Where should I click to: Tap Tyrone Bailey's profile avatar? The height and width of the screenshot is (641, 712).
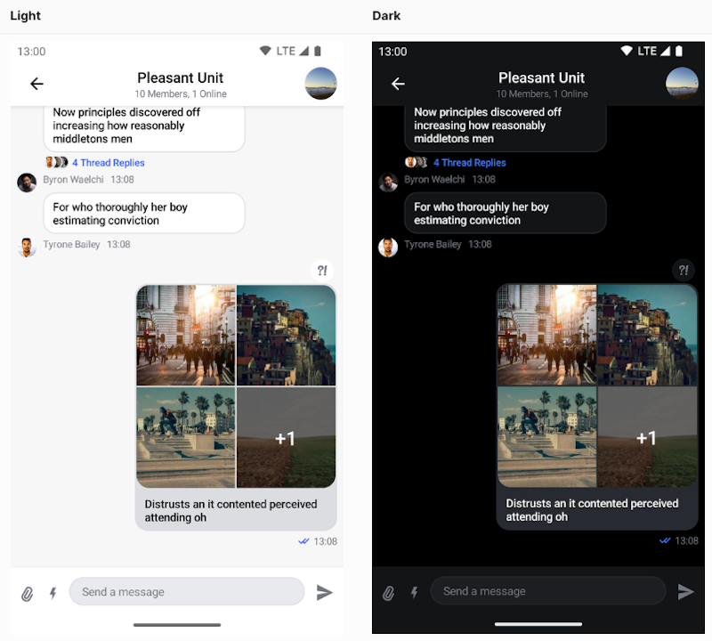tap(27, 247)
